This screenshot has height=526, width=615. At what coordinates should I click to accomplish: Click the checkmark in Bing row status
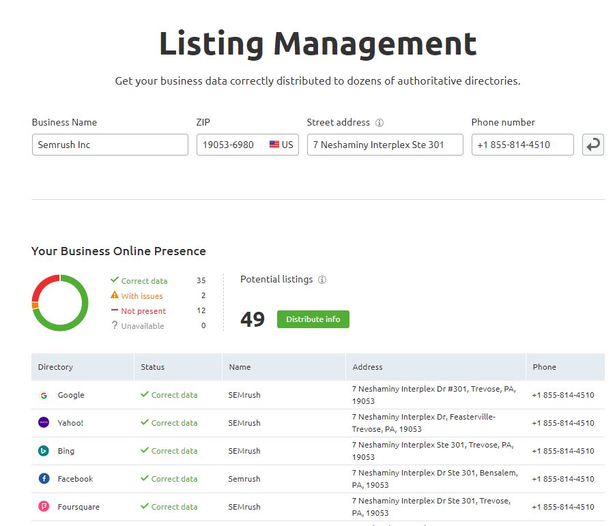tap(145, 450)
